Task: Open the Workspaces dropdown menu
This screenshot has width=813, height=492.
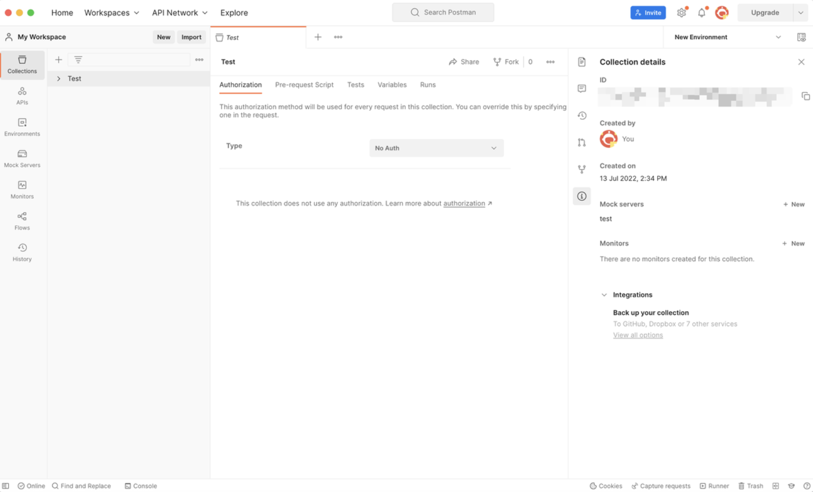Action: click(111, 13)
